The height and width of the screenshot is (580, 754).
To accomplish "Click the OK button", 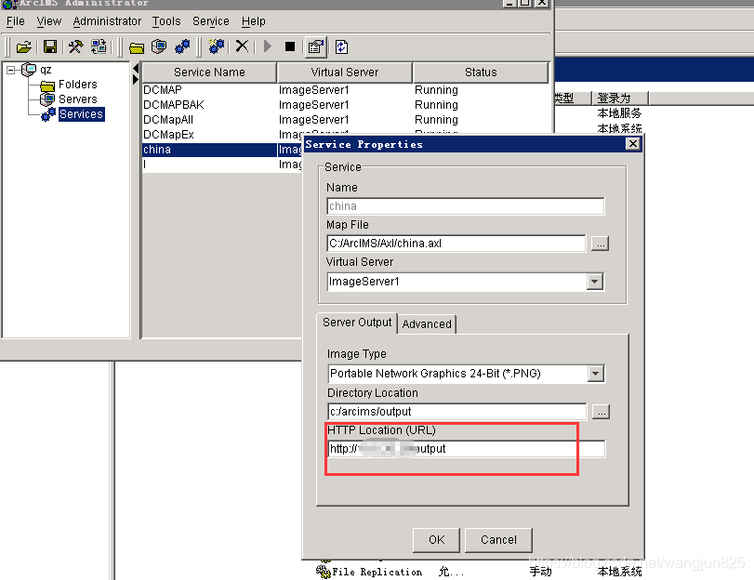I will [x=436, y=540].
